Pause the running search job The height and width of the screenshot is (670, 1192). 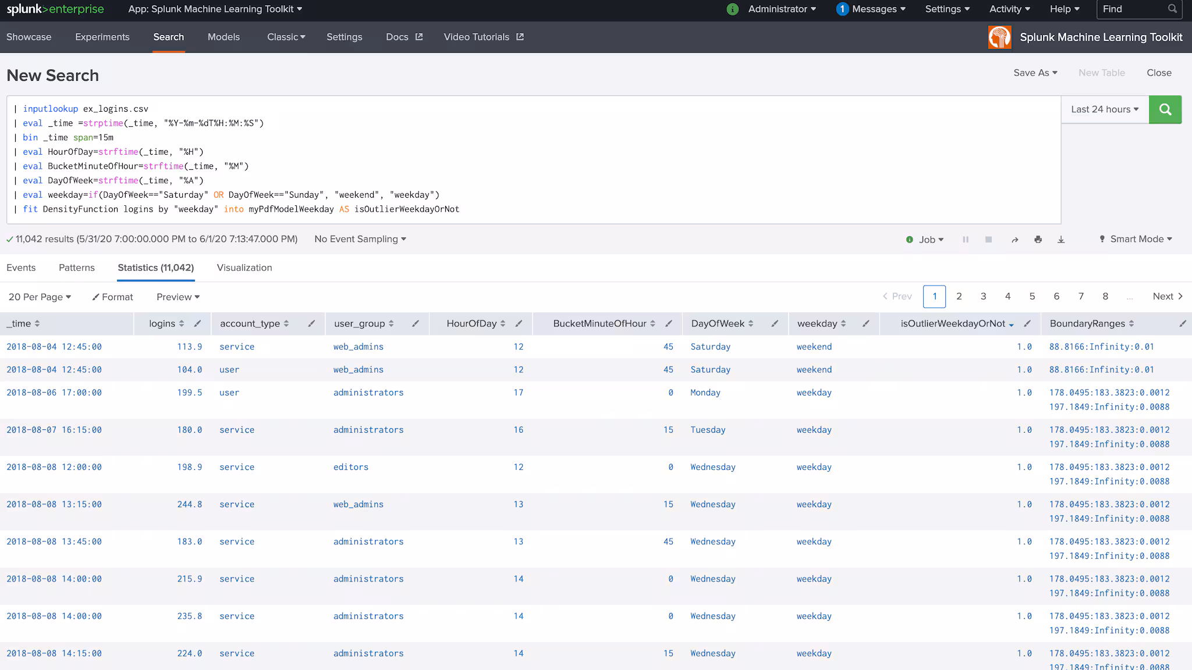pos(966,240)
